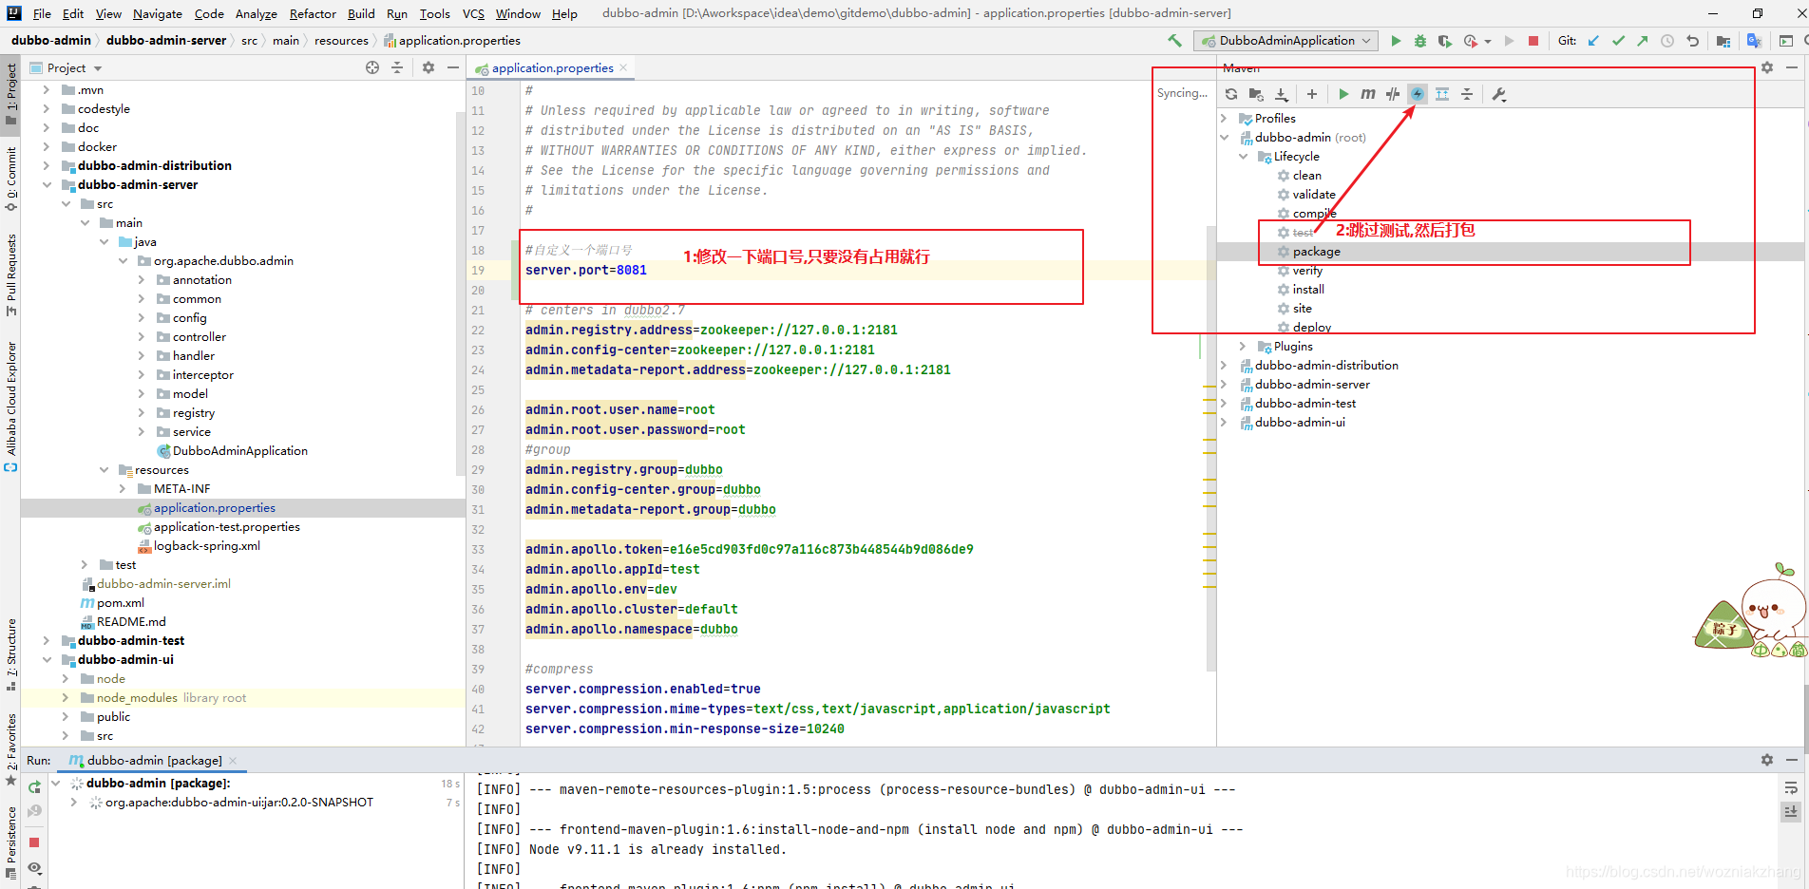The width and height of the screenshot is (1809, 889).
Task: Execute Maven goal using the 'm' icon
Action: tap(1368, 94)
